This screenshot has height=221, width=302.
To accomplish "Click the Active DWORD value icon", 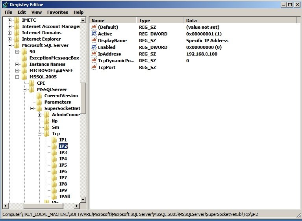I will coord(94,34).
